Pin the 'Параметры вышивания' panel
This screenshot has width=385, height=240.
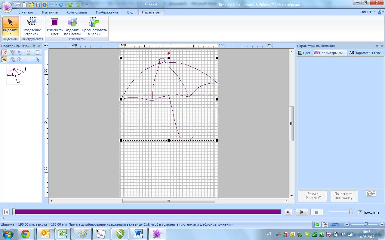[x=377, y=46]
